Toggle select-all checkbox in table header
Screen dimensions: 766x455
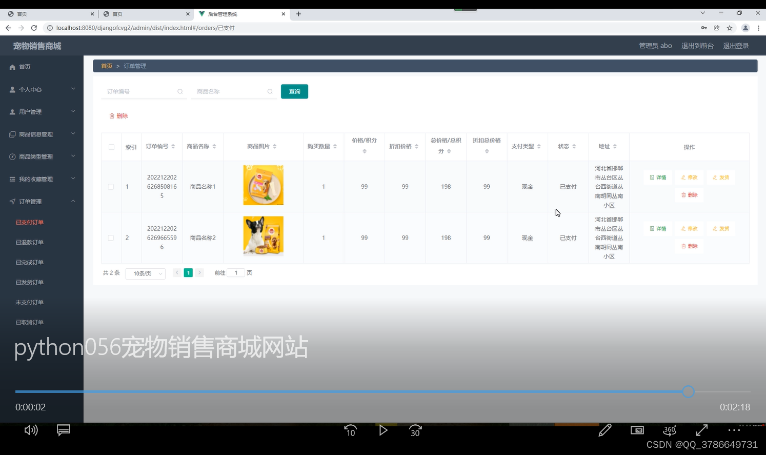[111, 147]
